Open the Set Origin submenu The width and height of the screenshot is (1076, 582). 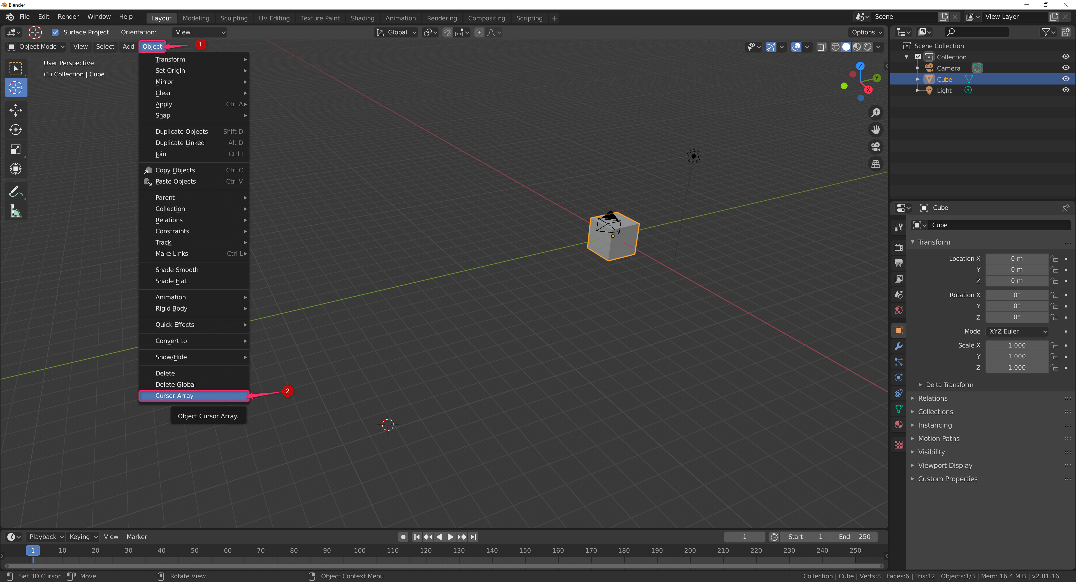(x=194, y=71)
